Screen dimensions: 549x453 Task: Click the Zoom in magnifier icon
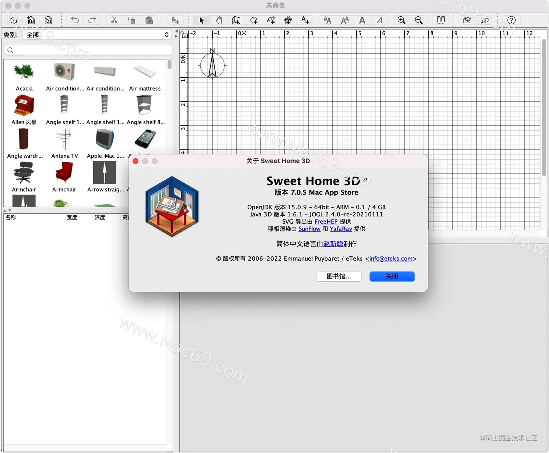401,20
